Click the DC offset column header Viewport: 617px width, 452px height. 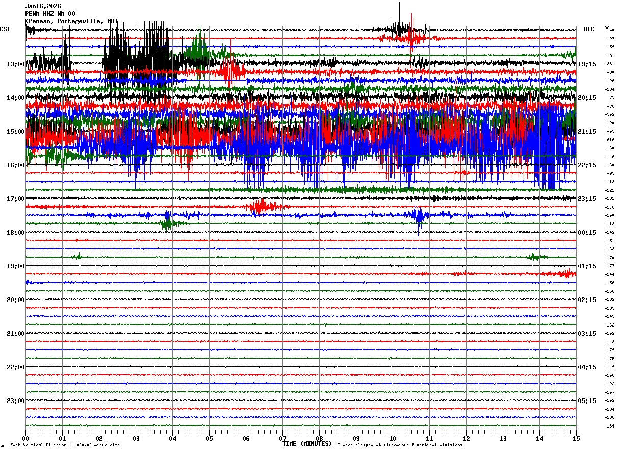point(607,28)
